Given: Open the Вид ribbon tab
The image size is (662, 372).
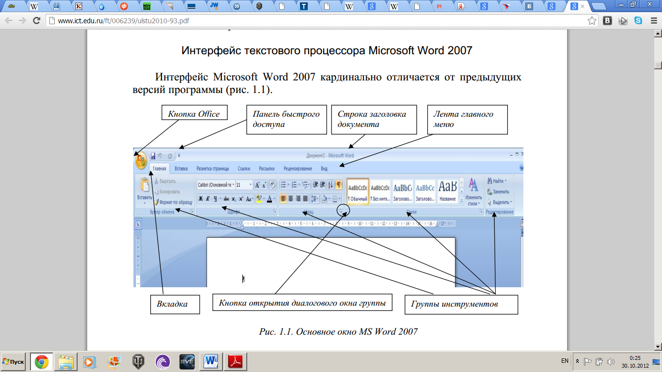Looking at the screenshot, I should [x=325, y=169].
